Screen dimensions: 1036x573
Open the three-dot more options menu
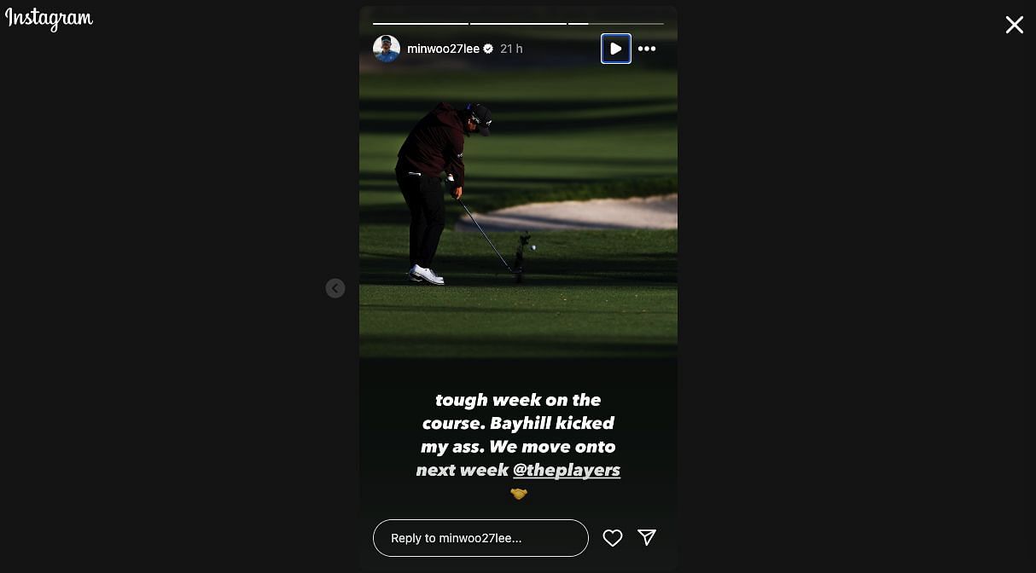pos(647,49)
